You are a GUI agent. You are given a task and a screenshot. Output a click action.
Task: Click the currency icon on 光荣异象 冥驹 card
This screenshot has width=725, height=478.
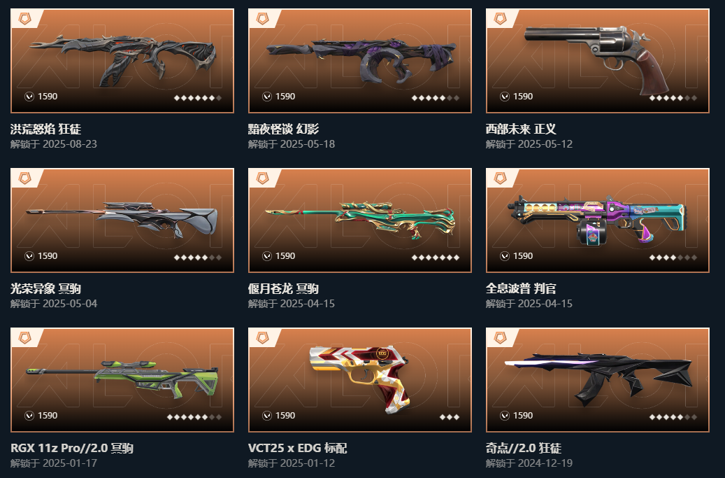click(29, 256)
